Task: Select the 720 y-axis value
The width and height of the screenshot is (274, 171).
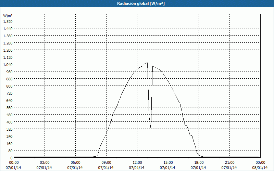Action: tap(10, 93)
